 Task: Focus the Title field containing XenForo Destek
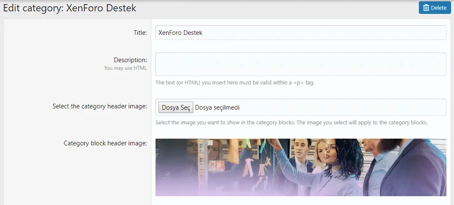click(x=301, y=33)
